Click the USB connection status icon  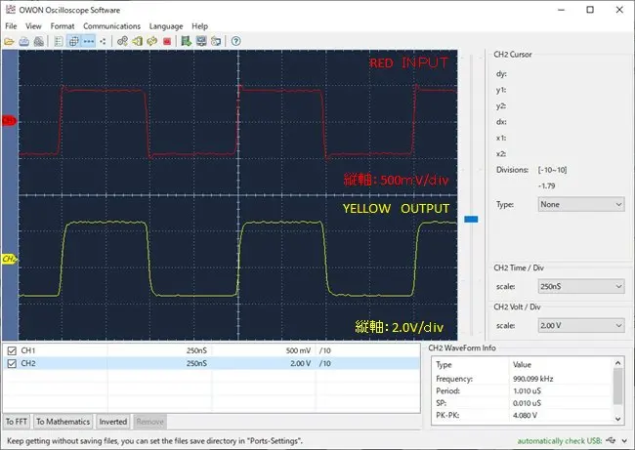(612, 440)
